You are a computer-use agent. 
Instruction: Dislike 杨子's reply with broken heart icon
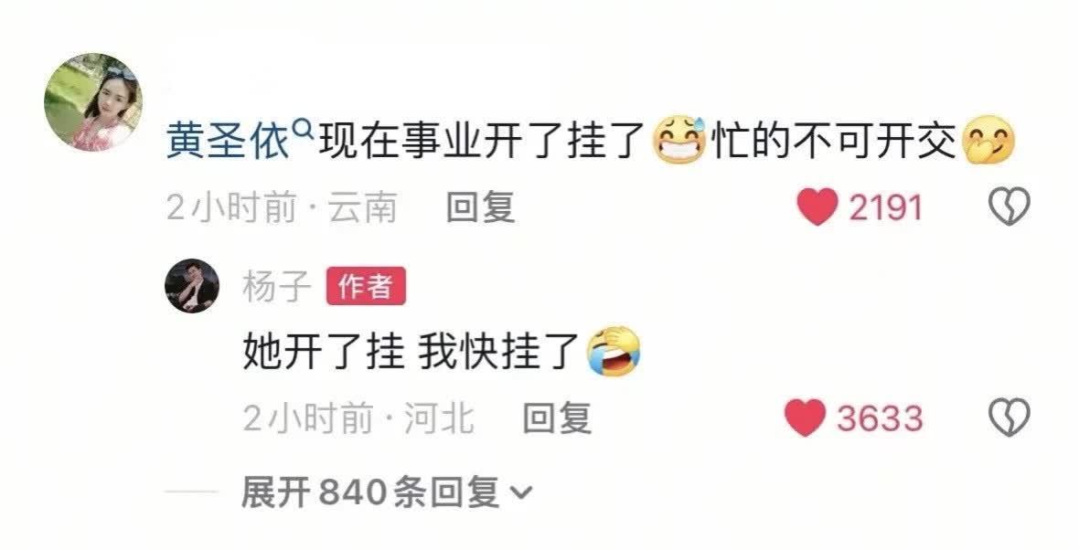pyautogui.click(x=1009, y=418)
